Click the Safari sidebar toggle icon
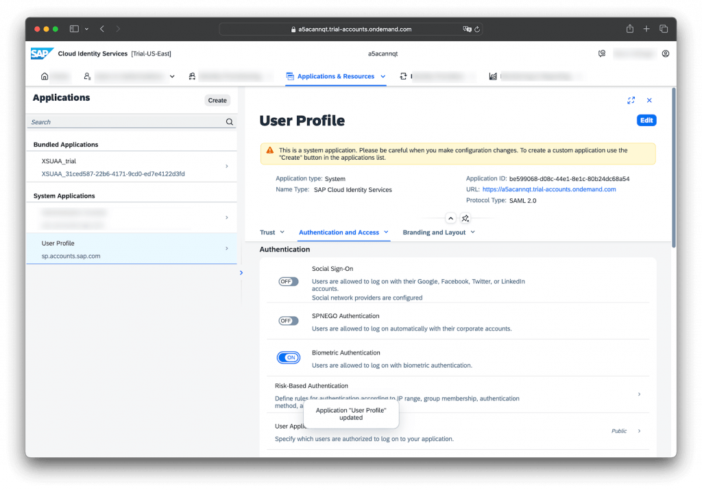The height and width of the screenshot is (491, 702). coord(74,29)
